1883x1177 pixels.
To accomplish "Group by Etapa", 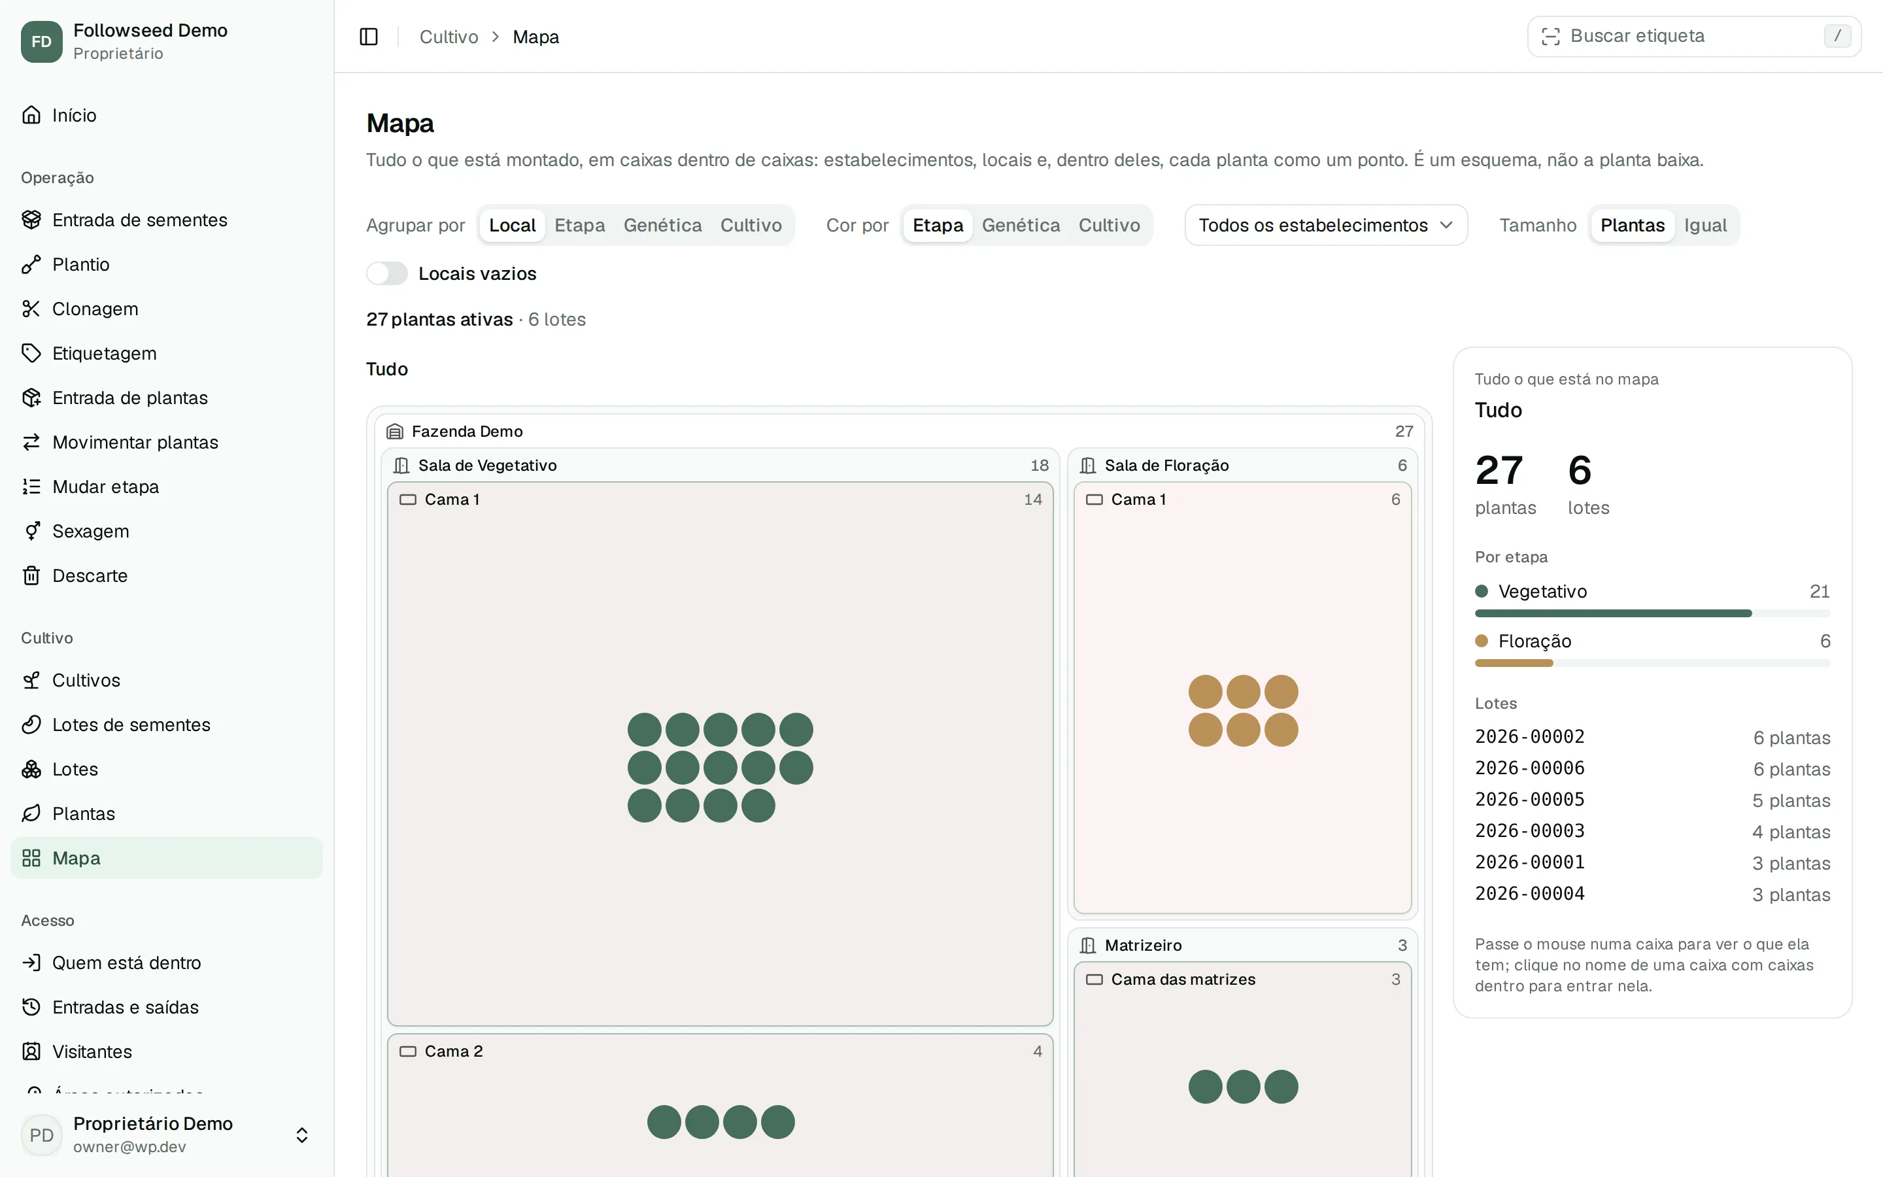I will tap(580, 225).
